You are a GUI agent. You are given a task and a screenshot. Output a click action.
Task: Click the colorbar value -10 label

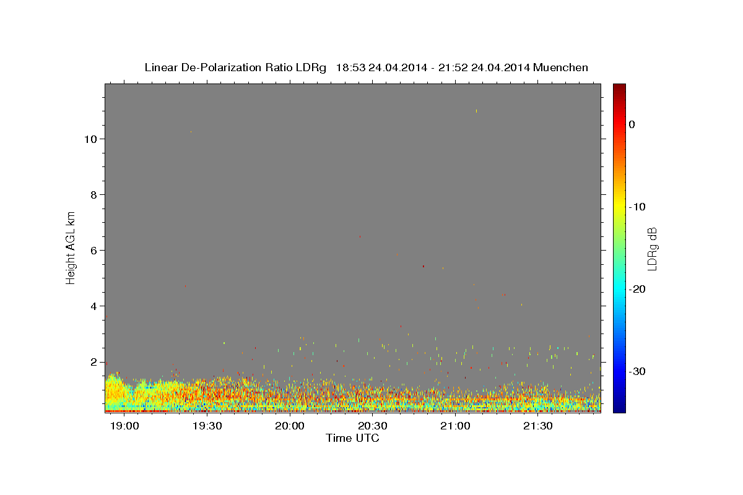pyautogui.click(x=638, y=207)
